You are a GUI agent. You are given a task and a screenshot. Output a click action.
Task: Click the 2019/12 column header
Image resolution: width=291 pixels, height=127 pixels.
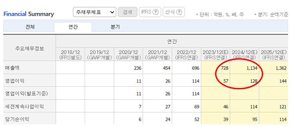pyautogui.click(x=100, y=55)
